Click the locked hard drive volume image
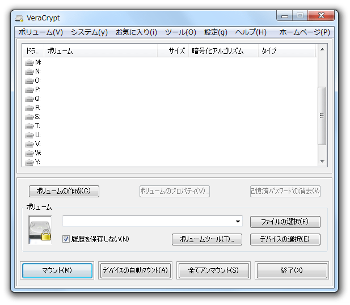The width and height of the screenshot is (350, 305). point(40,230)
